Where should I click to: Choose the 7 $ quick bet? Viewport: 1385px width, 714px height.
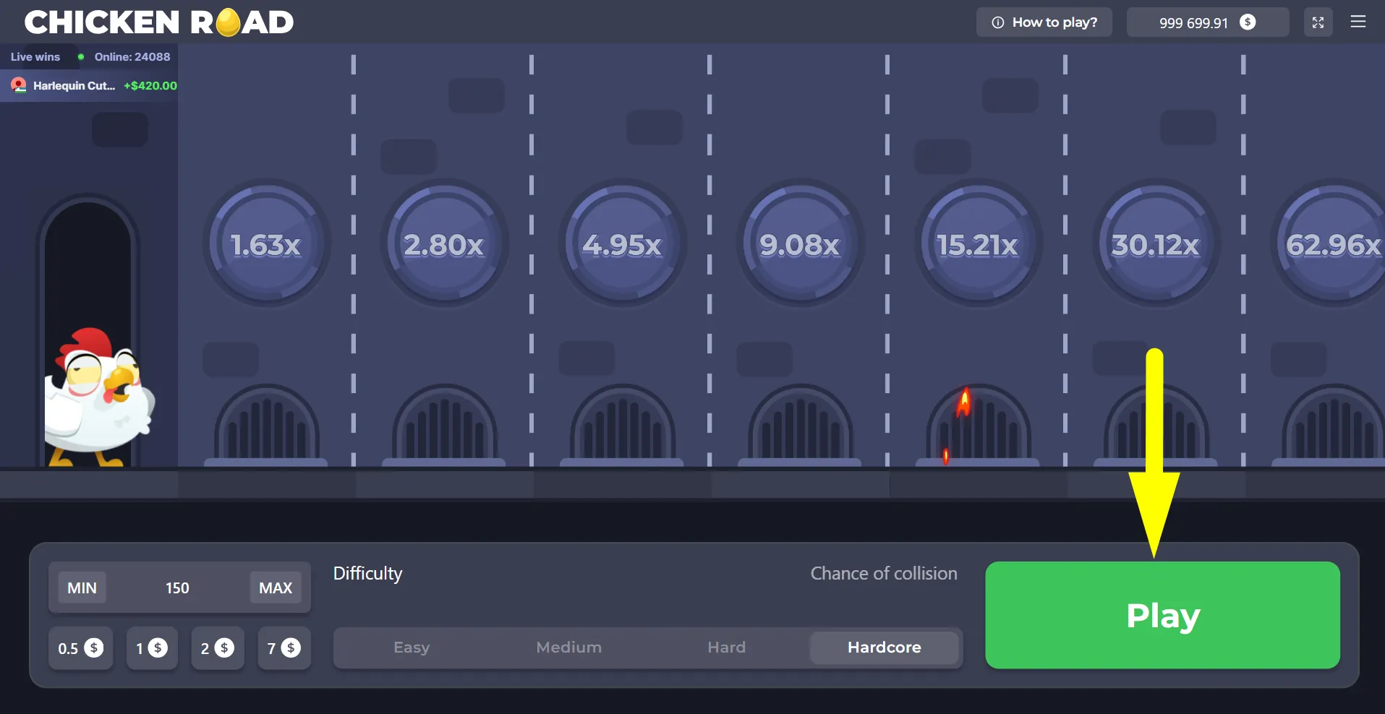(x=284, y=648)
